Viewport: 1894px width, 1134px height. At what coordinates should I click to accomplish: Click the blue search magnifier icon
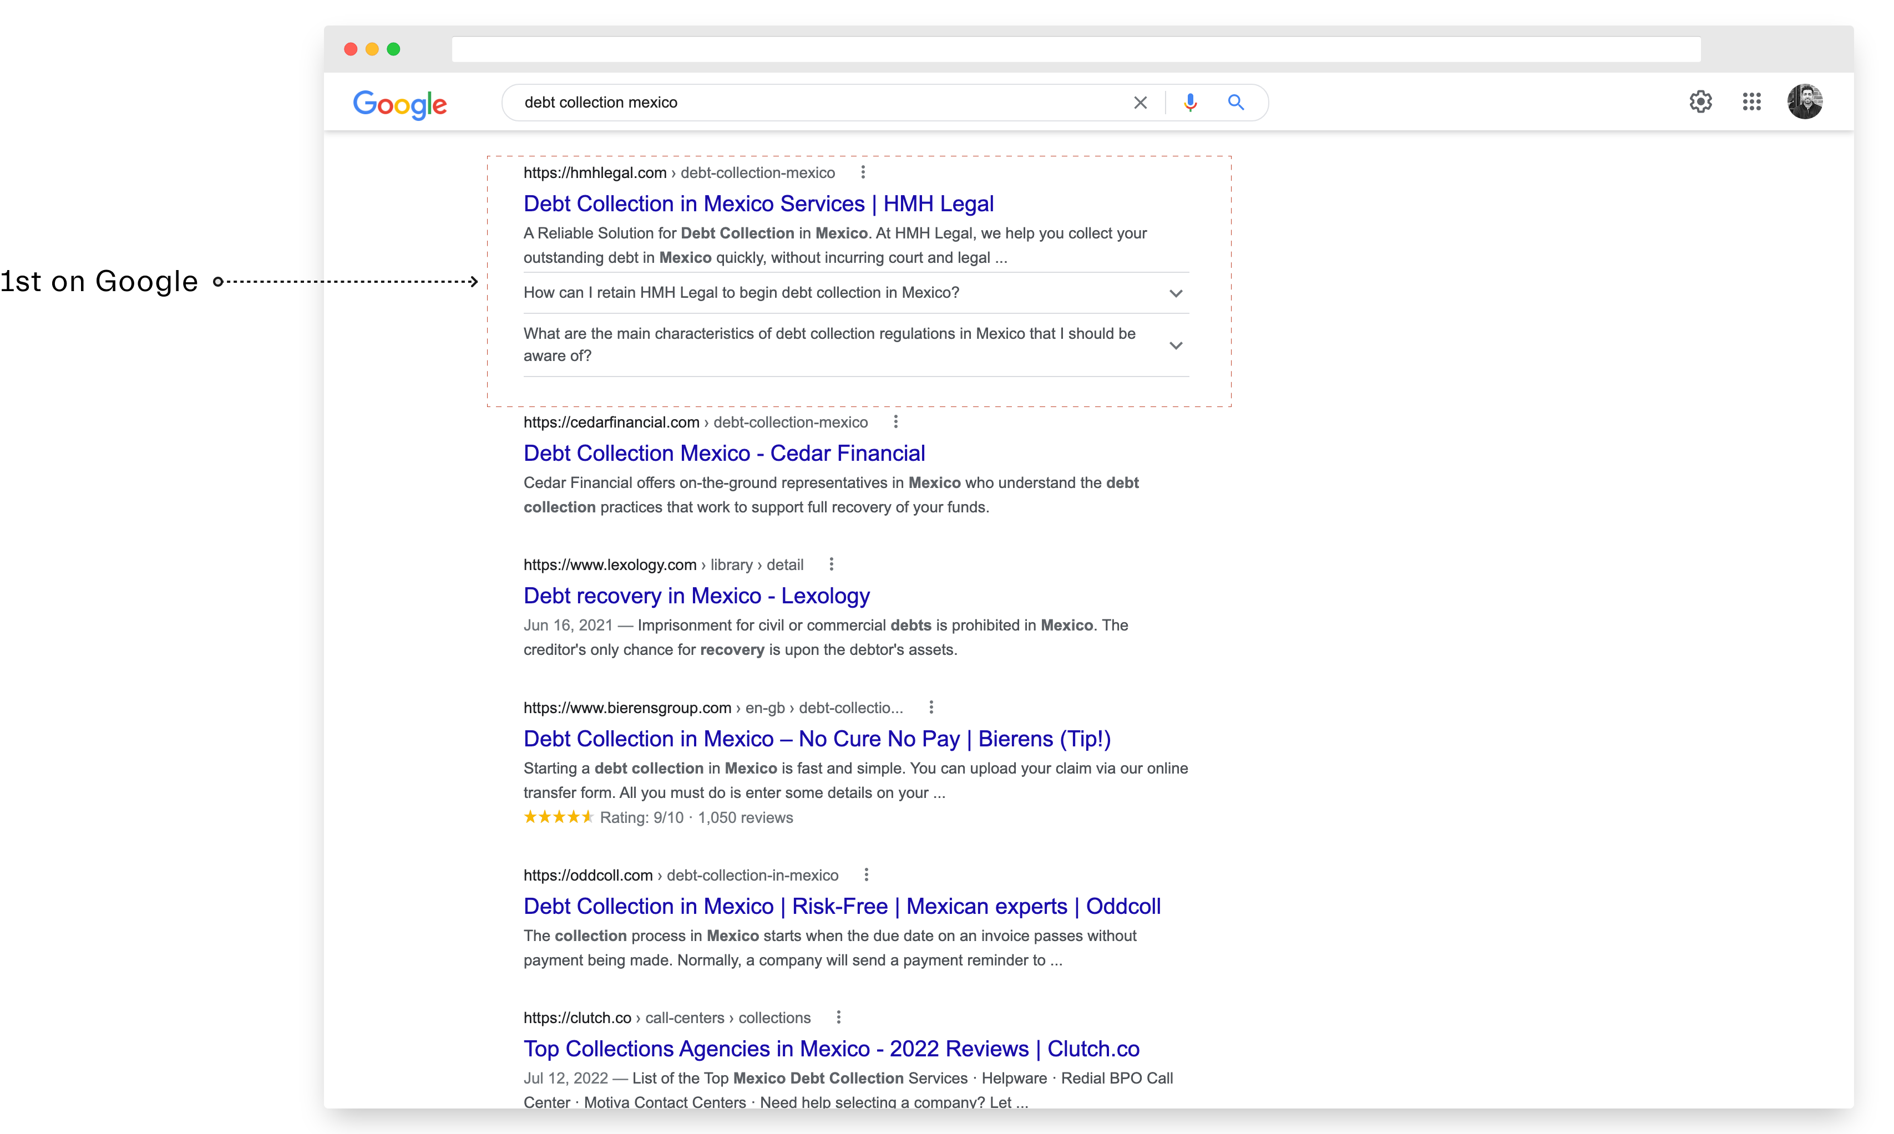(1235, 103)
